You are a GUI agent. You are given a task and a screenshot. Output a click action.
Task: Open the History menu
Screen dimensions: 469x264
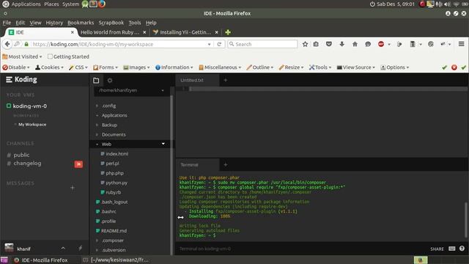tap(54, 23)
